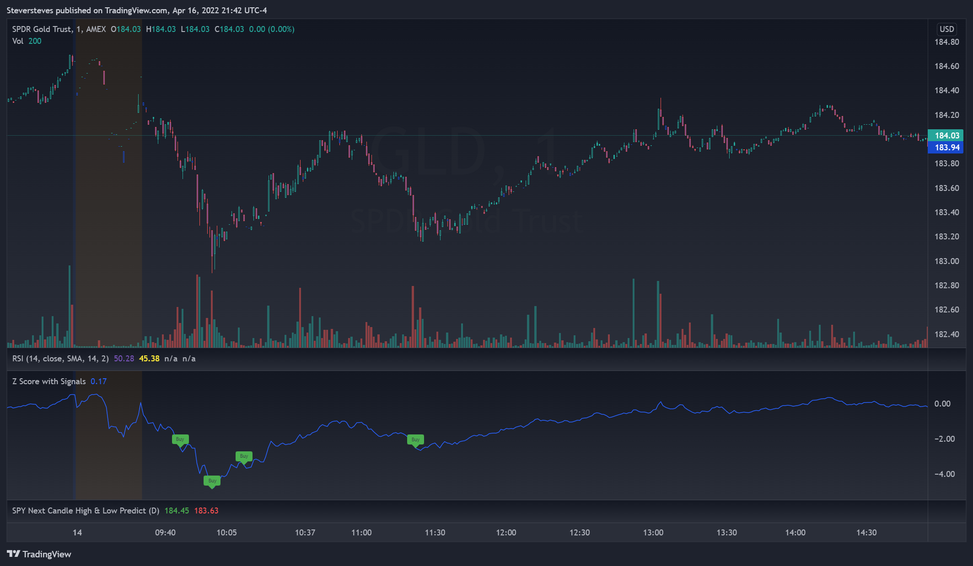Screen dimensions: 973x566
Task: Click the blue 183.94 price label
Action: [x=946, y=147]
